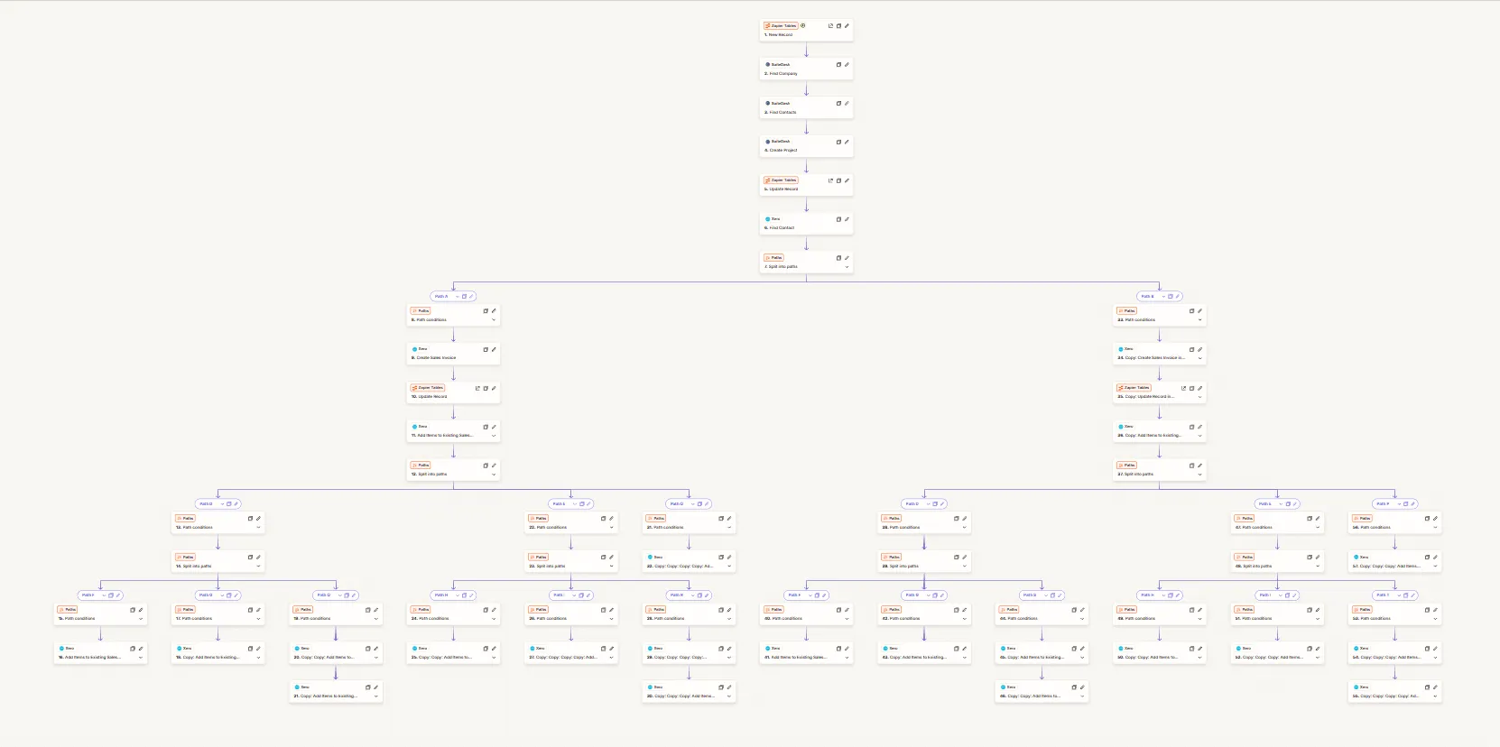Image resolution: width=1500 pixels, height=747 pixels.
Task: Click Paths badge on step 7
Action: pyautogui.click(x=773, y=258)
